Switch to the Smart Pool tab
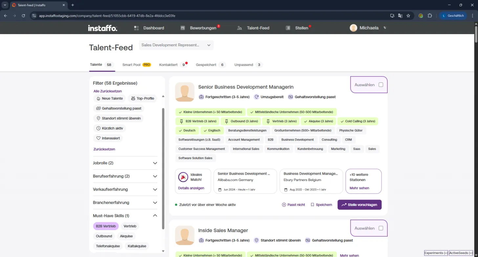Viewport: 478px width, 257px height. click(x=137, y=65)
